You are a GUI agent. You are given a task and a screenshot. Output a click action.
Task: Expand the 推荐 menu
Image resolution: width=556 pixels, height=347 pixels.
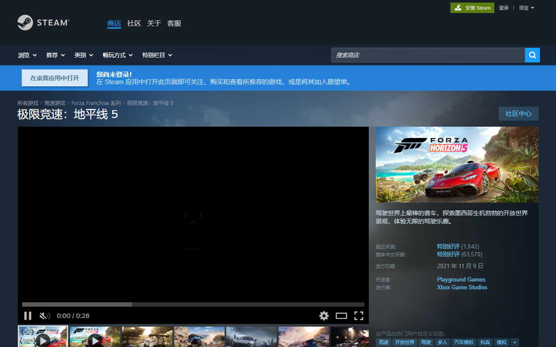[56, 55]
